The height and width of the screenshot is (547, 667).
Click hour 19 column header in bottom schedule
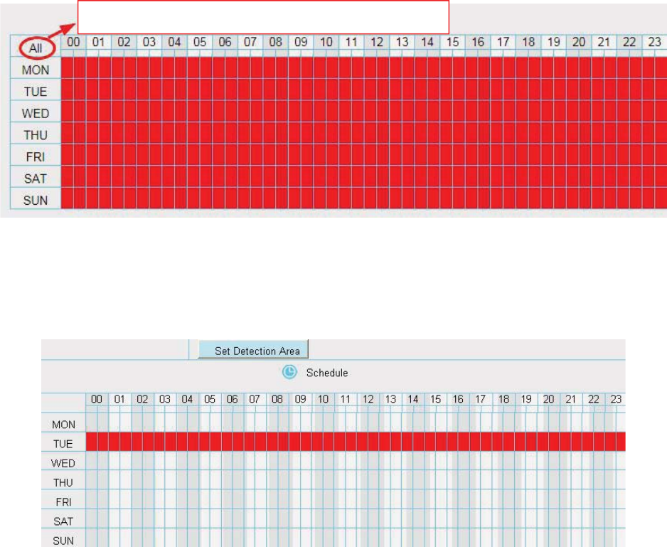[x=526, y=399]
